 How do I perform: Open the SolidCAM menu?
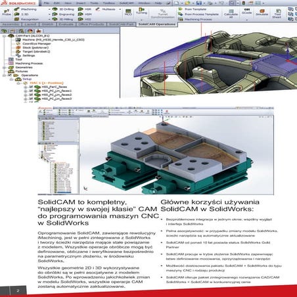[127, 3]
